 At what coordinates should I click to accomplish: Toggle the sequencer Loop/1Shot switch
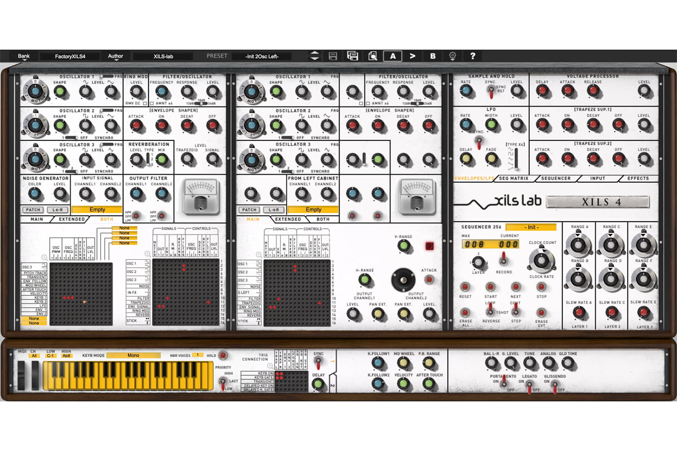point(490,308)
